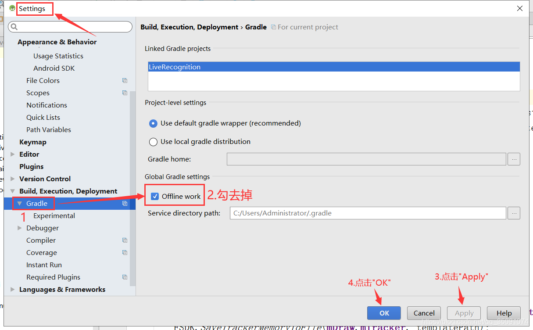Image resolution: width=533 pixels, height=330 pixels.
Task: Browse for Gradle home with ellipsis button
Action: click(x=514, y=159)
